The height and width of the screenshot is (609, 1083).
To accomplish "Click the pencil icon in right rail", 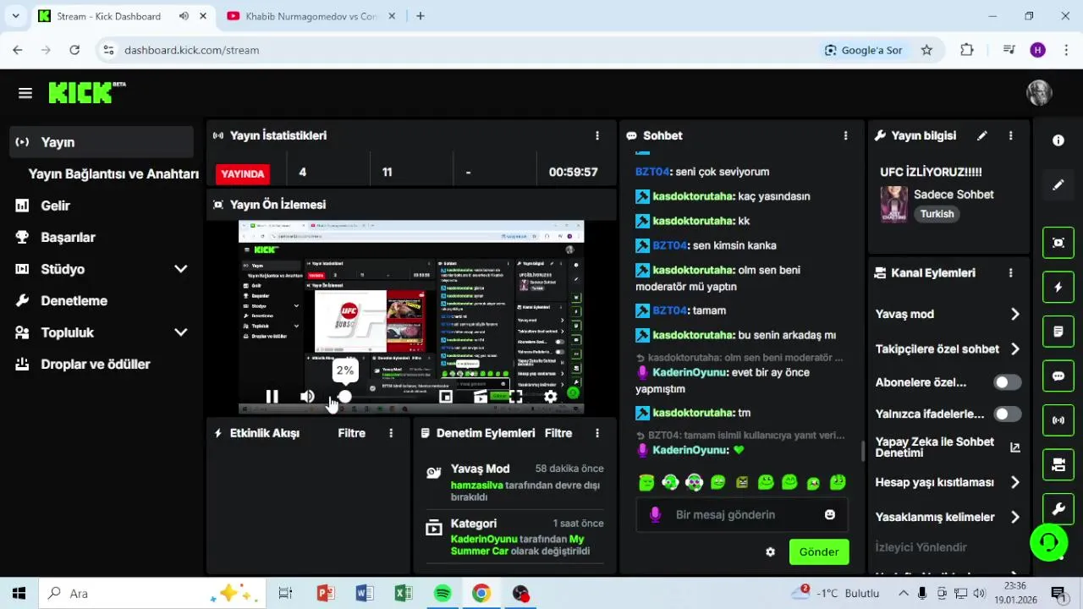I will coord(1058,184).
